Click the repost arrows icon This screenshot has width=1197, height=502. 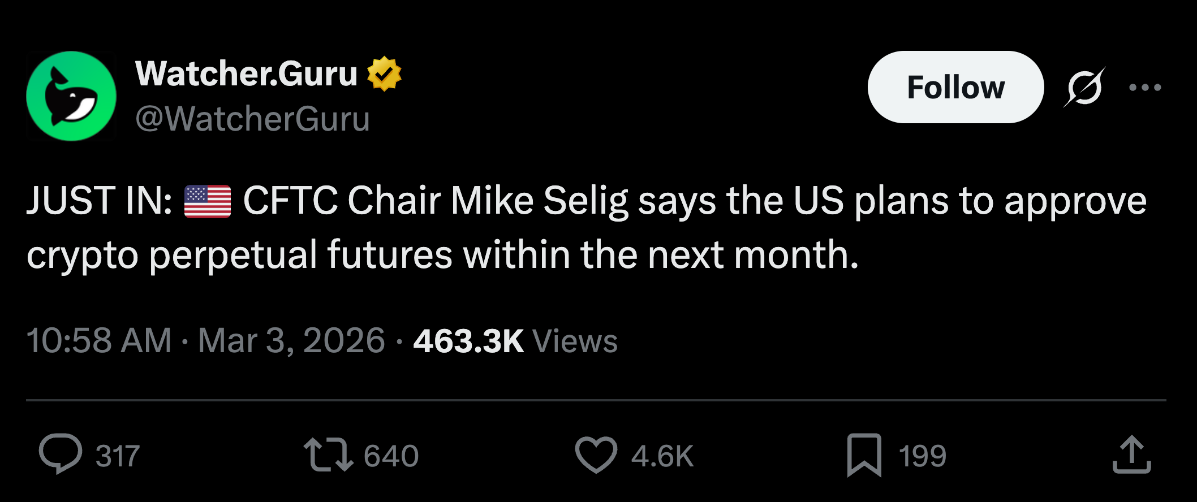[x=328, y=455]
